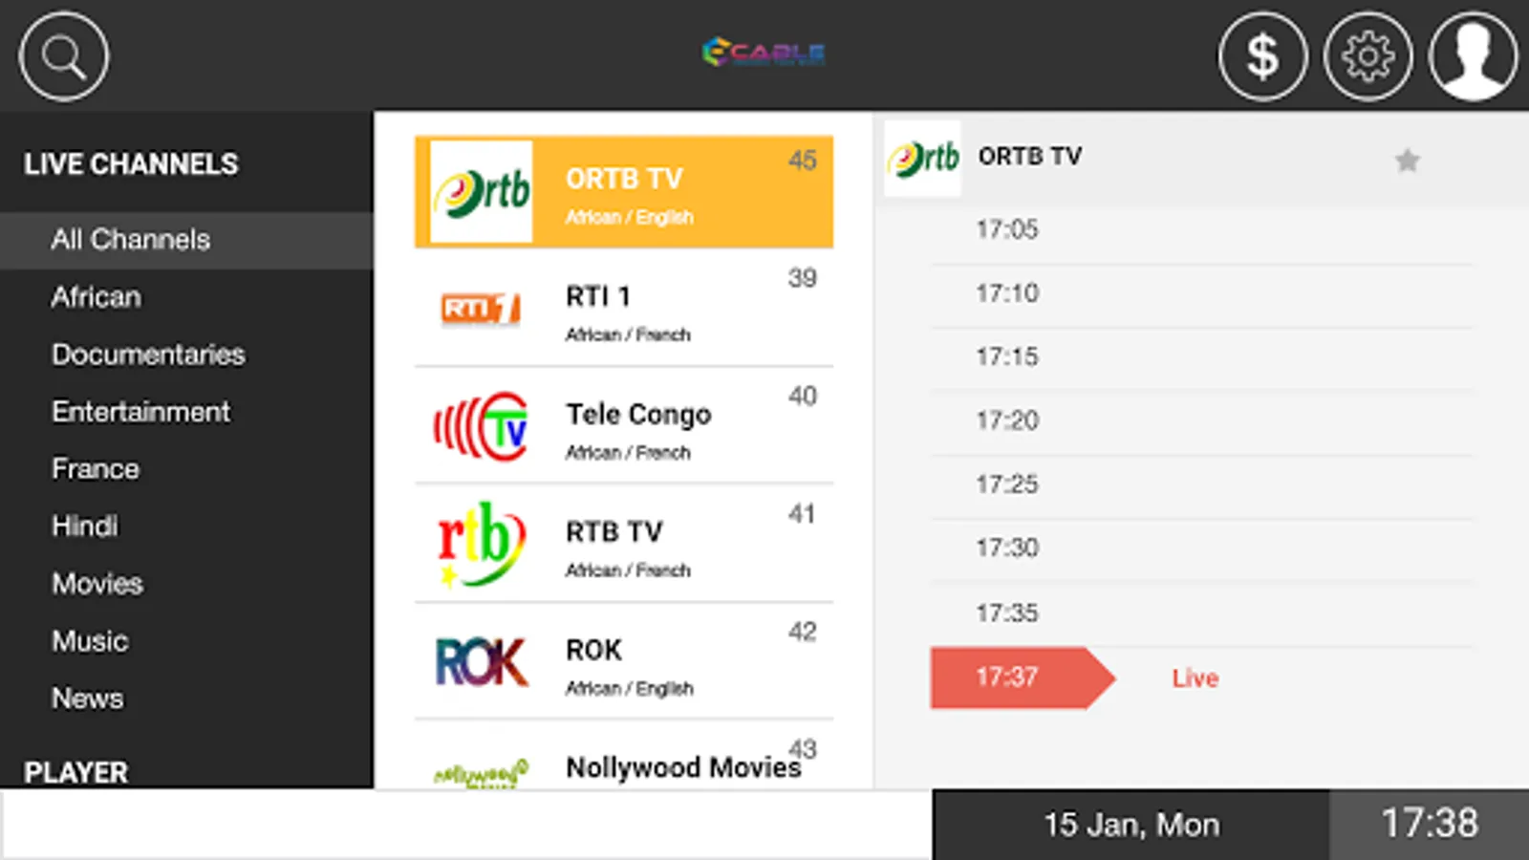Click the 15 Jan, Mon date display
This screenshot has height=860, width=1529.
click(1131, 825)
